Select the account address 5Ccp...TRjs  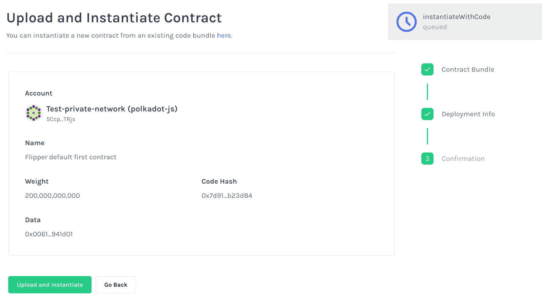61,119
